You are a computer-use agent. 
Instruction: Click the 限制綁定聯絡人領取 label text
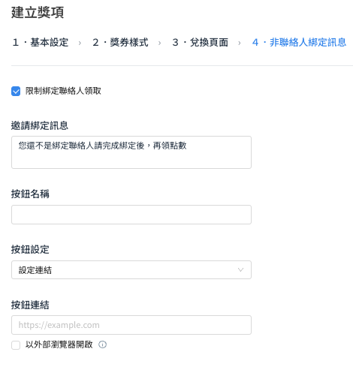coord(63,91)
